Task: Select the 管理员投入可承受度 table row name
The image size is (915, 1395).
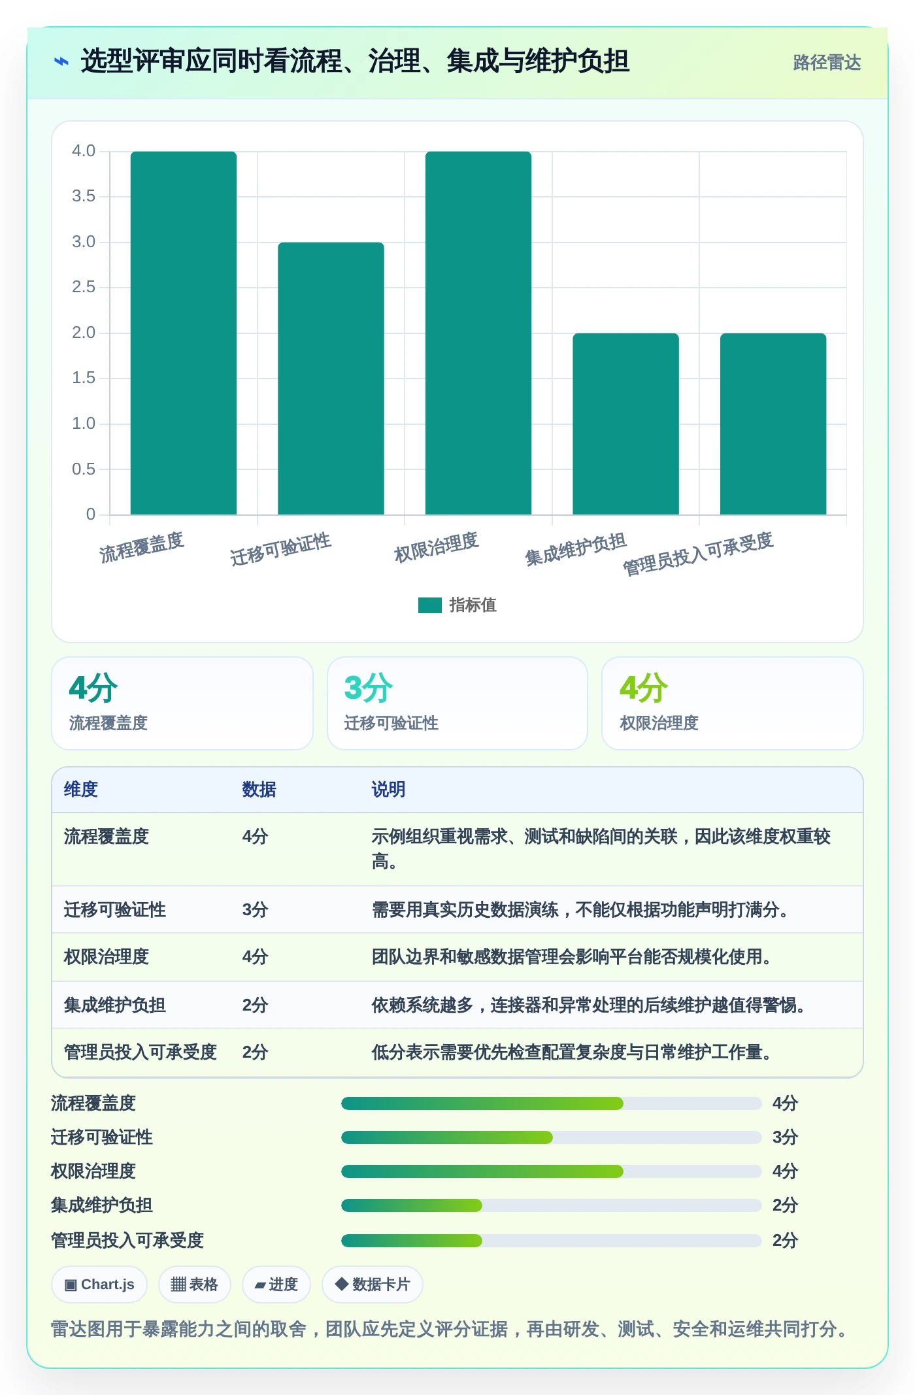Action: (x=141, y=1052)
